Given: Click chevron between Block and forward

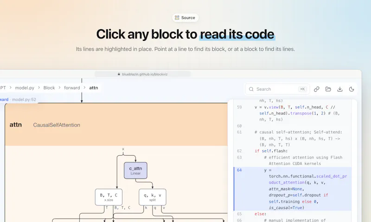Looking at the screenshot, I should (x=59, y=88).
